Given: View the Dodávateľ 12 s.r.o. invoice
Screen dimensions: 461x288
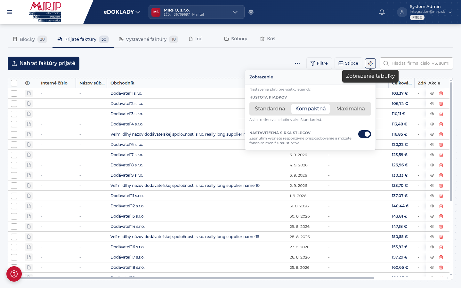Looking at the screenshot, I should (x=432, y=206).
